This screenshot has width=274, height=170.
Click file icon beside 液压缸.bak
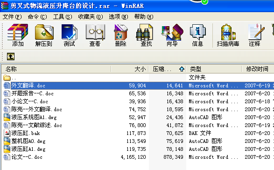click(7, 133)
